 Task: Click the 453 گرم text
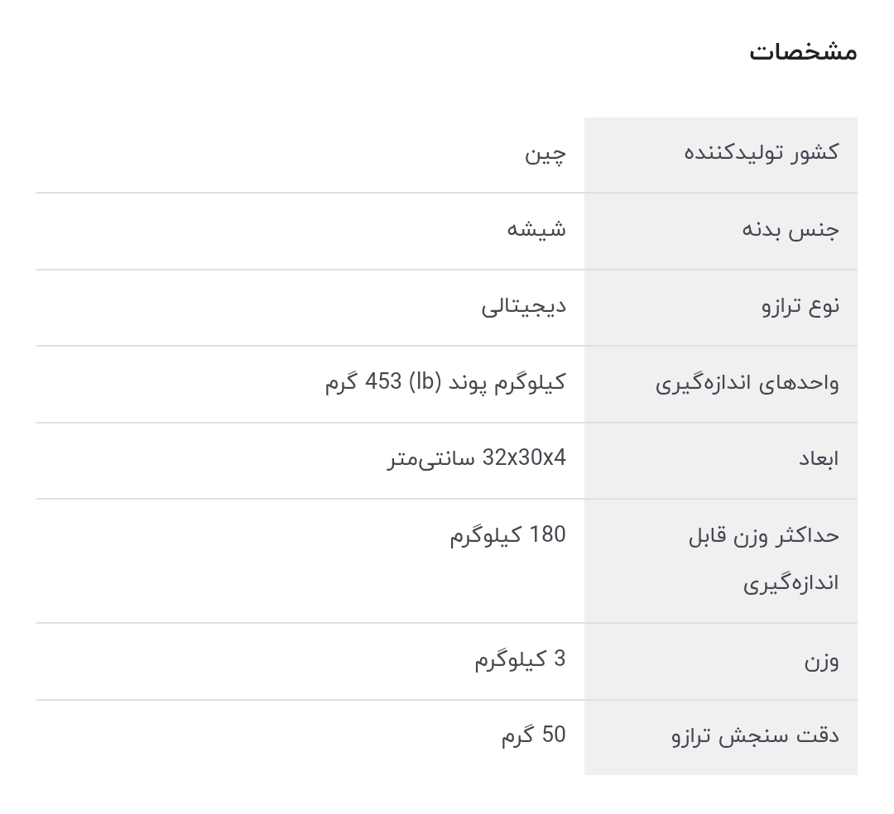pyautogui.click(x=363, y=382)
